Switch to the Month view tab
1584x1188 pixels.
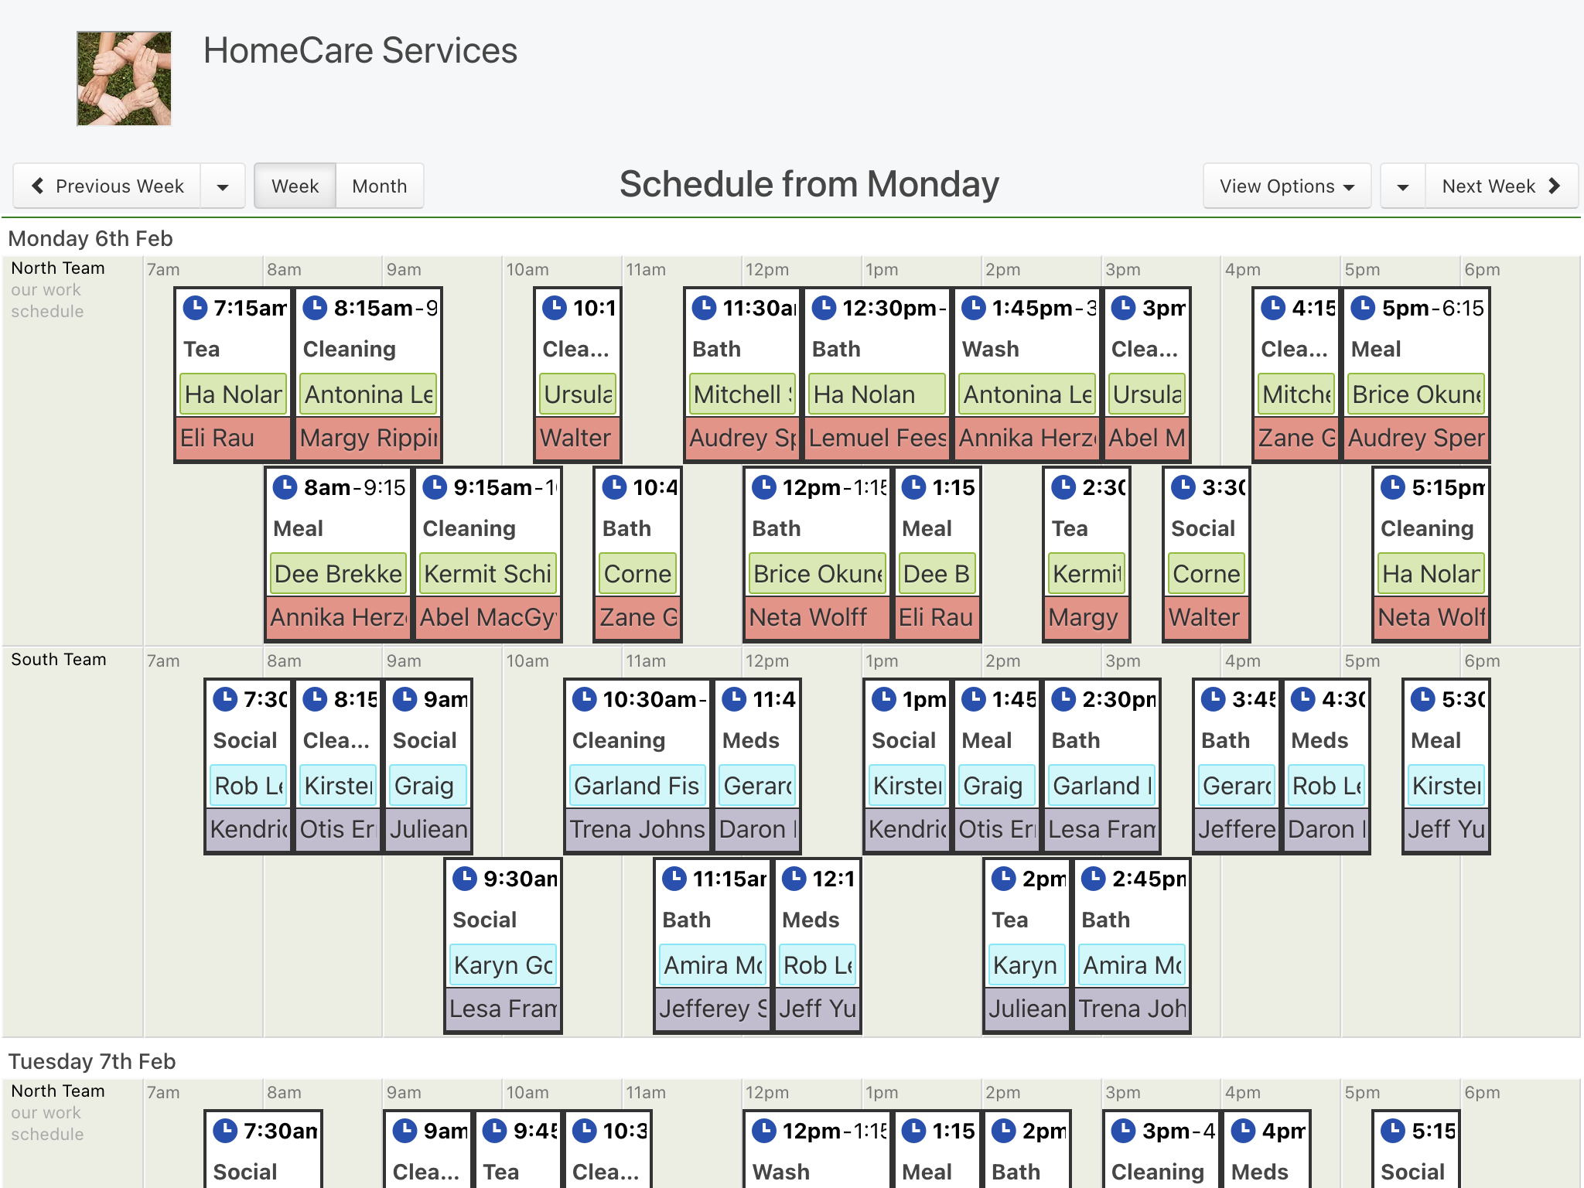click(379, 186)
